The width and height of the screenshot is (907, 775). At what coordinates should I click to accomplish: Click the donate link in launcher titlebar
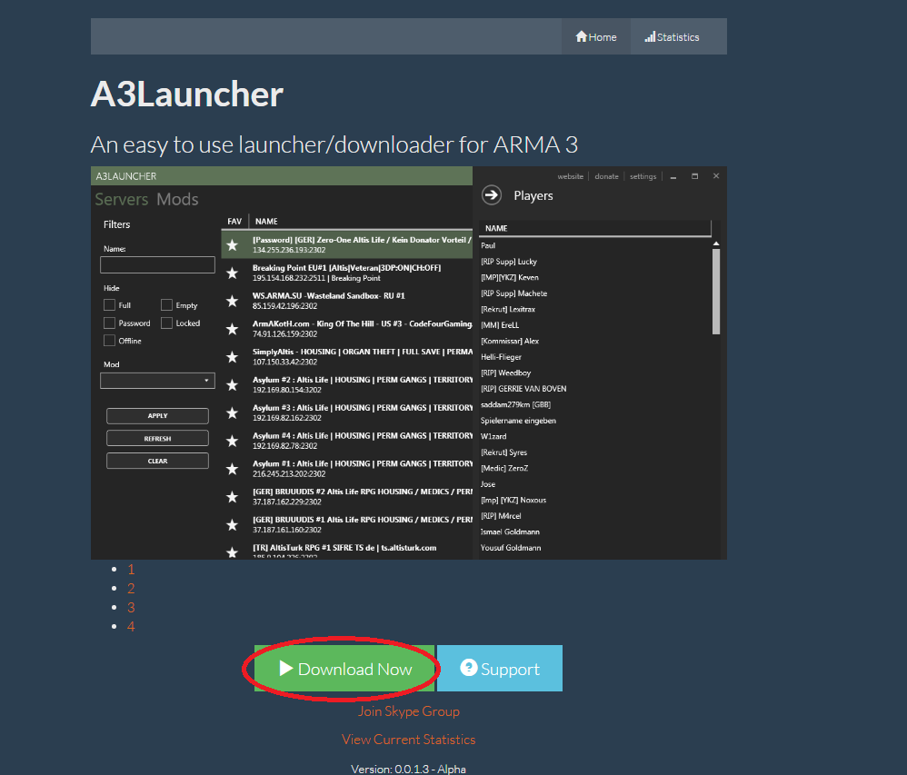607,176
